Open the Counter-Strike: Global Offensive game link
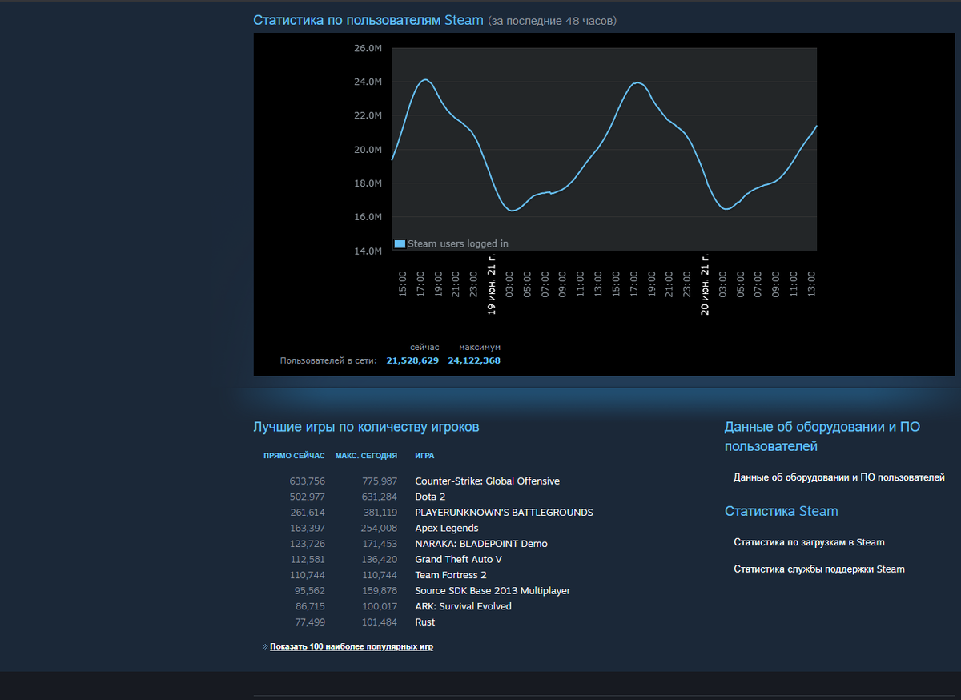 coord(487,481)
